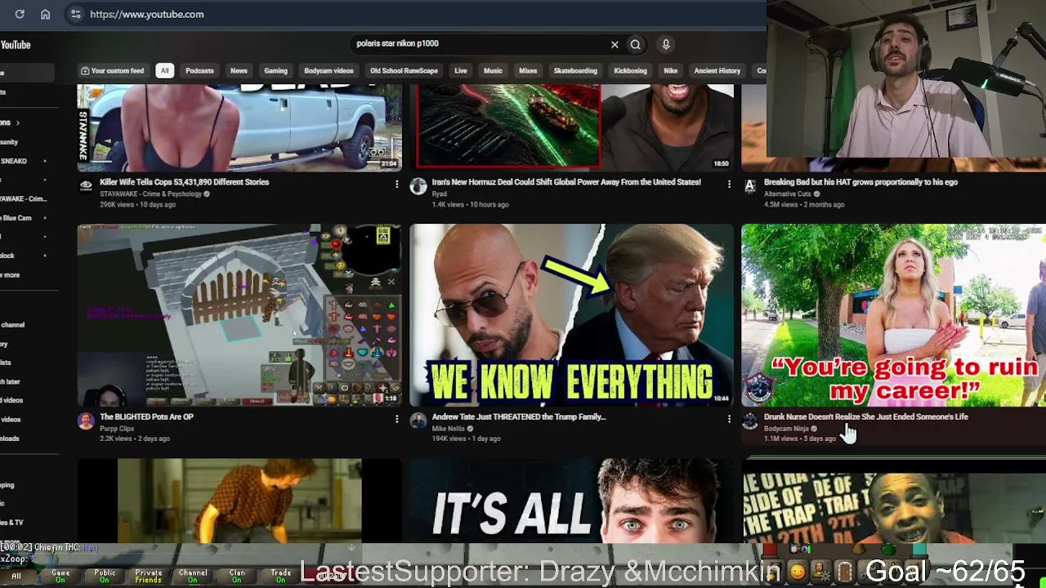Screen dimensions: 1046x588
Task: Toggle the Game chat filter
Action: (60, 576)
